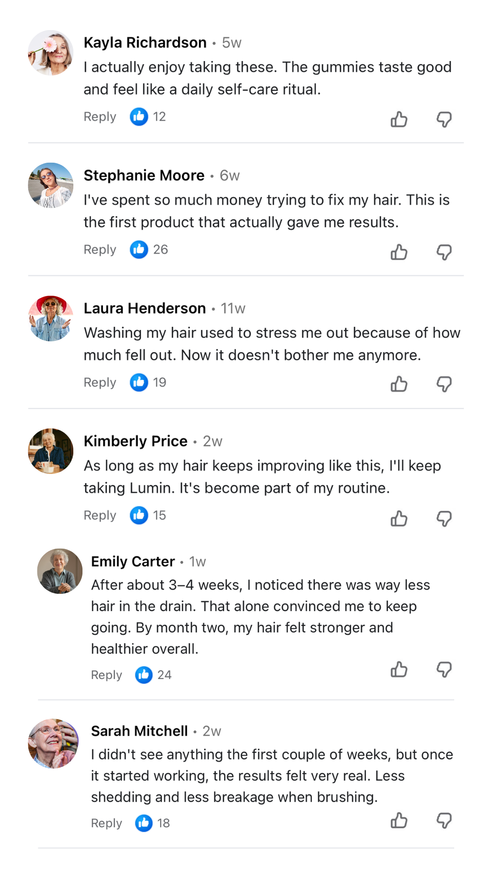Click Kayla Richardson's avatar photo
Image resolution: width=492 pixels, height=875 pixels.
pos(51,53)
